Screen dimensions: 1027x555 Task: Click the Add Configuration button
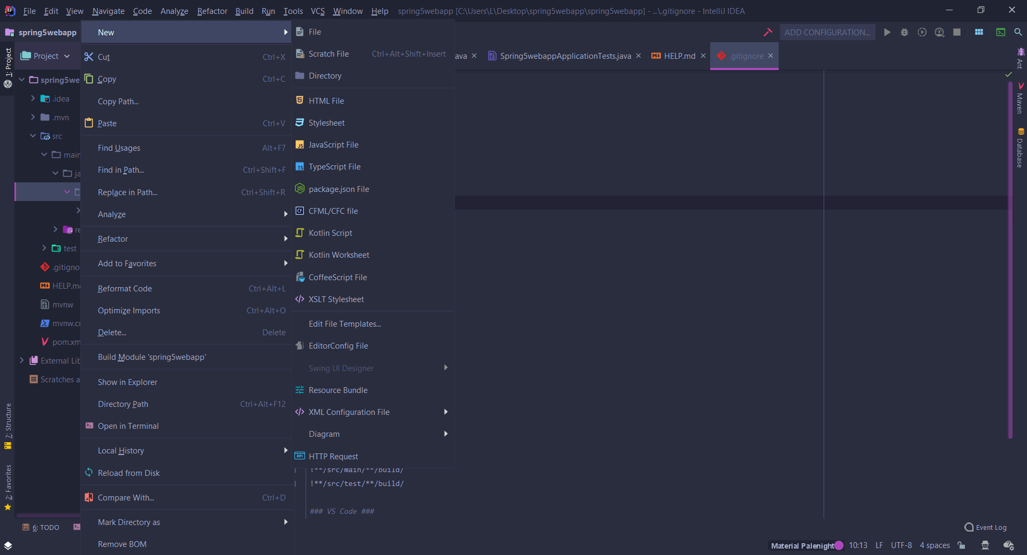[x=827, y=33]
